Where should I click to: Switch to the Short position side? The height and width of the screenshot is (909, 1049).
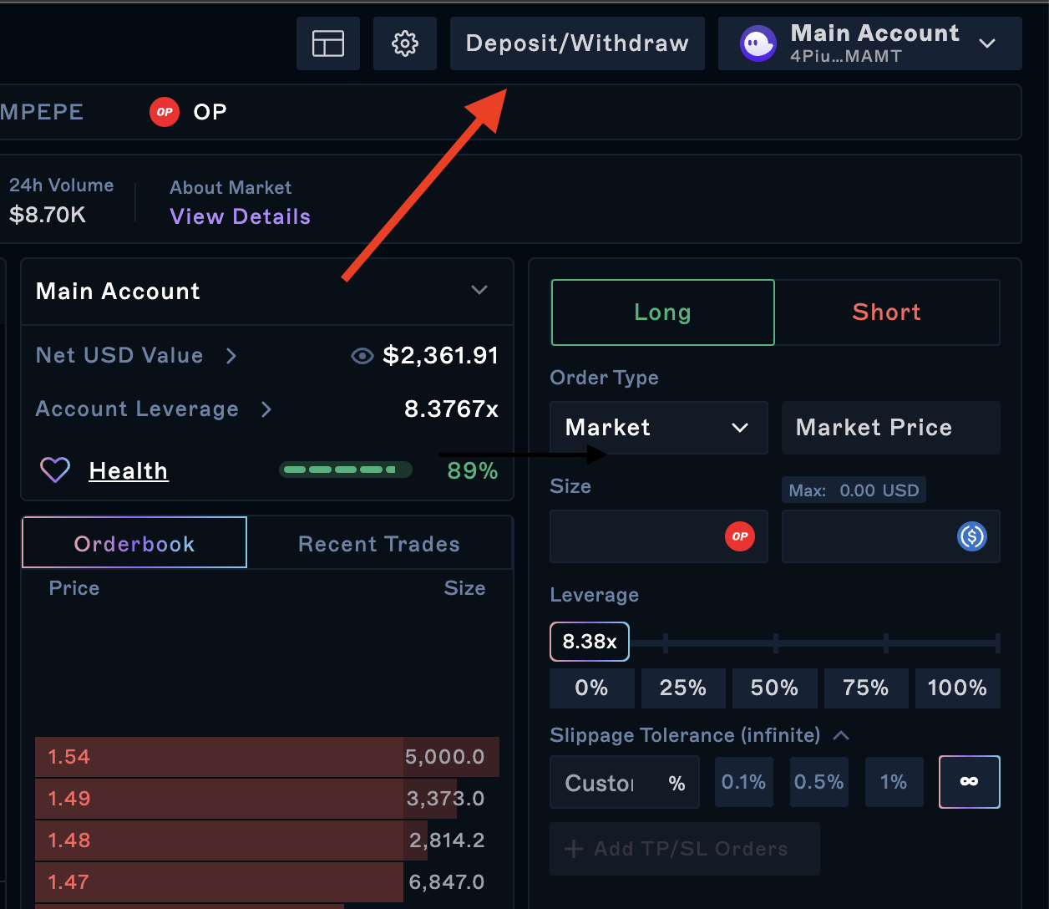886,312
